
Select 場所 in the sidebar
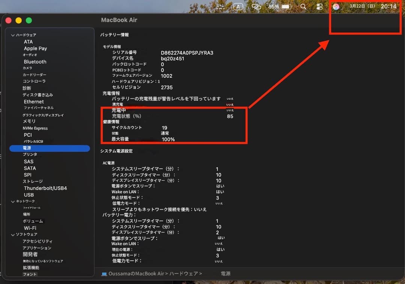coord(27,215)
